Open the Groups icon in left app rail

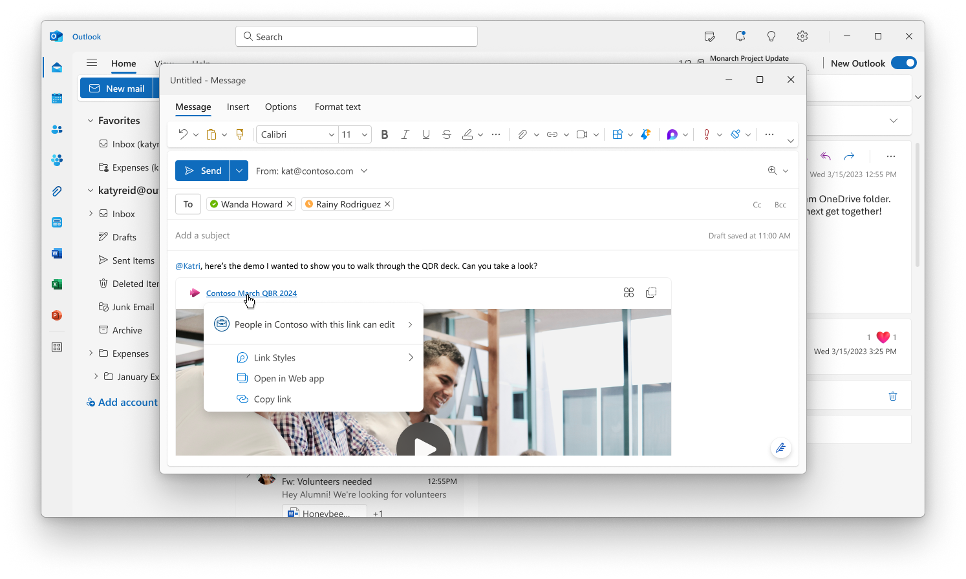point(57,160)
